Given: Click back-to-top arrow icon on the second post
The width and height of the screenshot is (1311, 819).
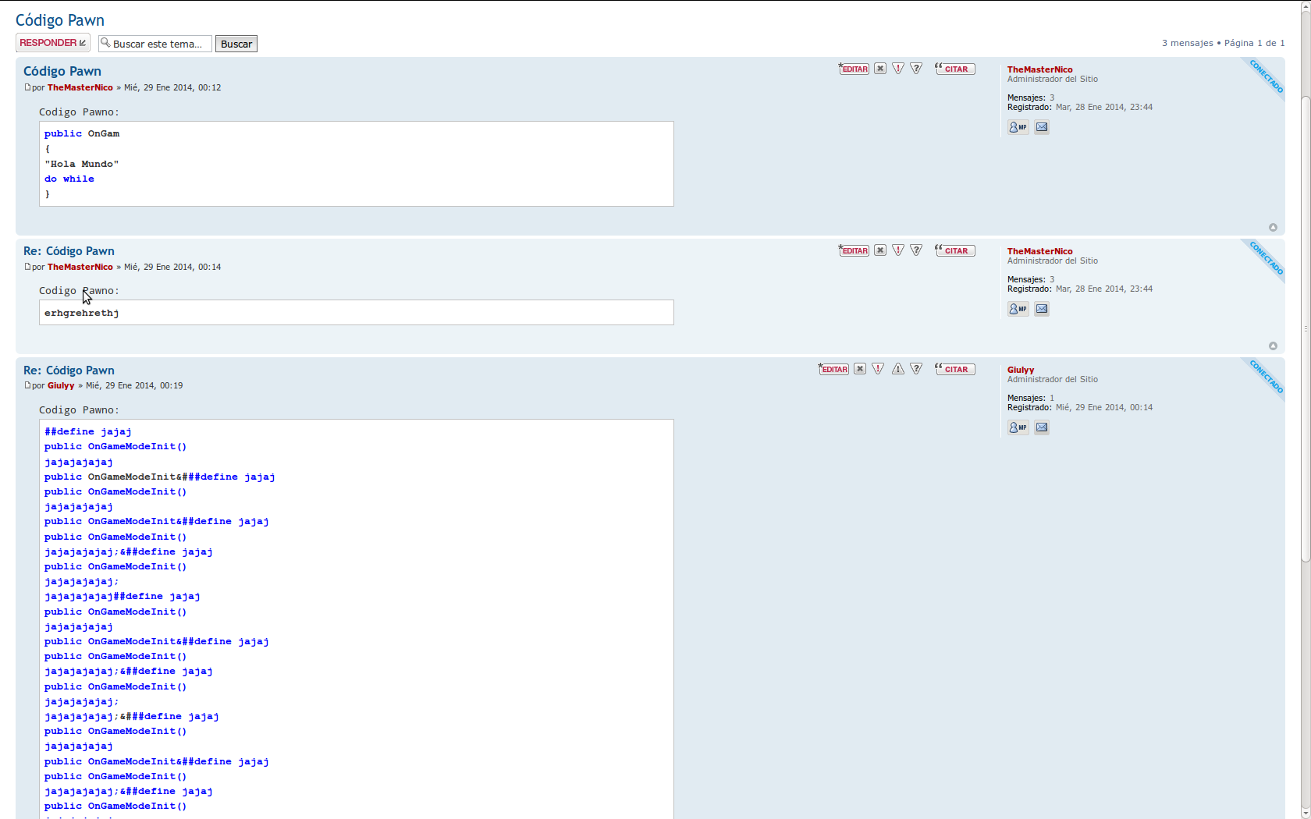Looking at the screenshot, I should [x=1273, y=346].
